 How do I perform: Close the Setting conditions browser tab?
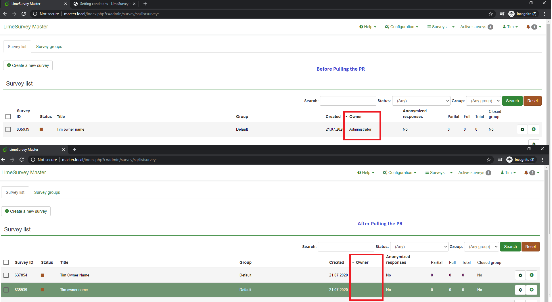[134, 4]
